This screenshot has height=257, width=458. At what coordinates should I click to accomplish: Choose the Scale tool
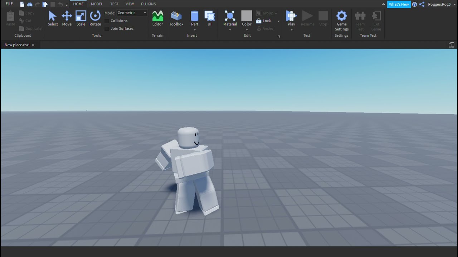tap(81, 18)
